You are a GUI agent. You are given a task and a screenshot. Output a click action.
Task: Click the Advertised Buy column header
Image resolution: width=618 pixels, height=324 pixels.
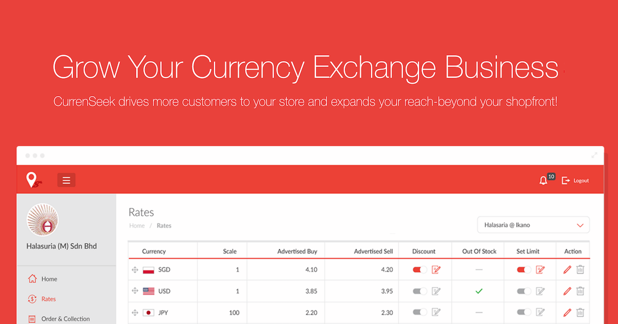[x=297, y=251]
